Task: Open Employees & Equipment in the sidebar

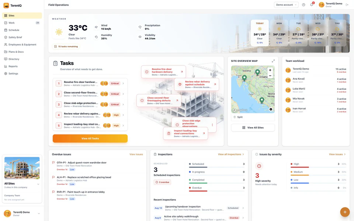Action: pos(22,45)
